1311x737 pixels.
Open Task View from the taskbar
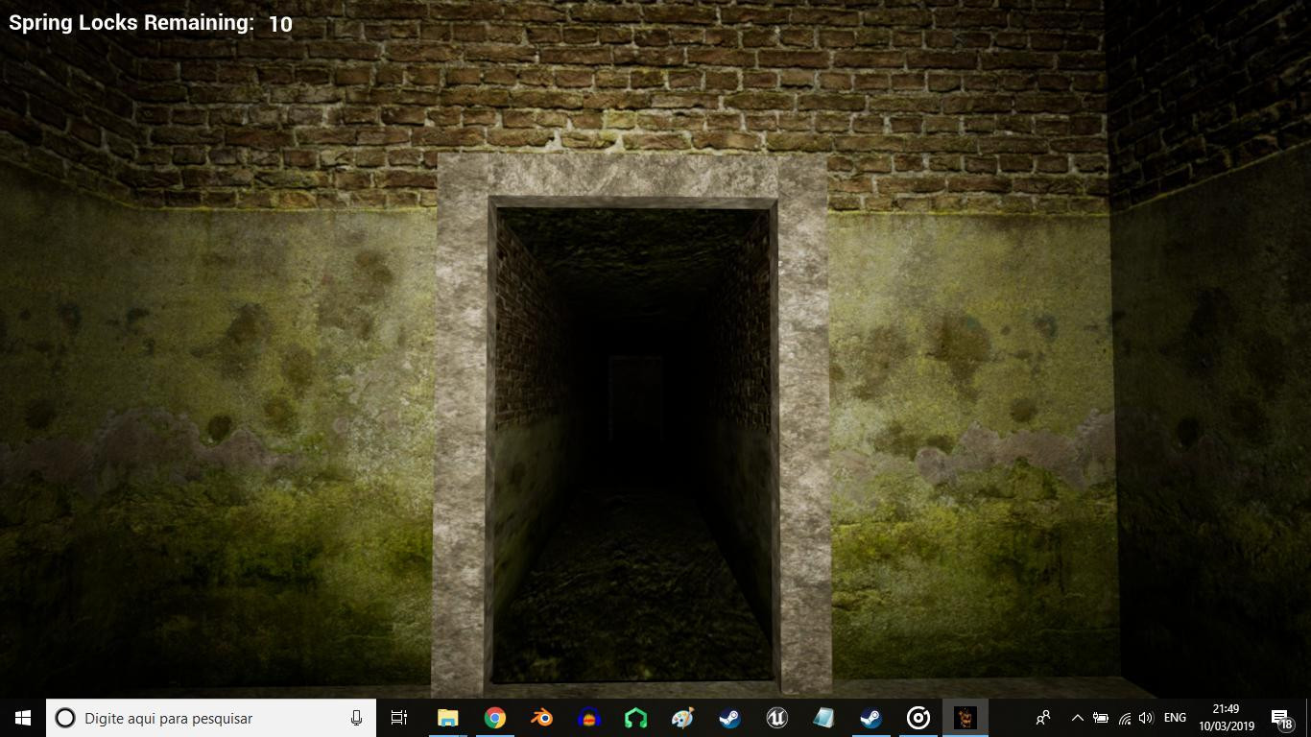pyautogui.click(x=399, y=718)
